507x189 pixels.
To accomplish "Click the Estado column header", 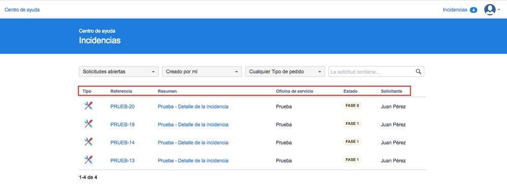I will click(x=351, y=91).
